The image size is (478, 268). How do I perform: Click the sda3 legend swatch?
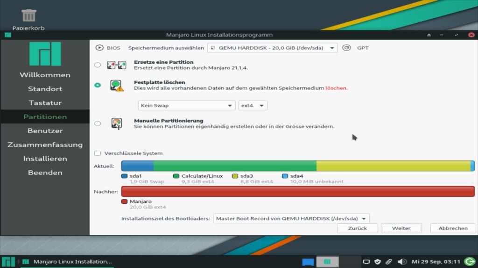(x=235, y=176)
